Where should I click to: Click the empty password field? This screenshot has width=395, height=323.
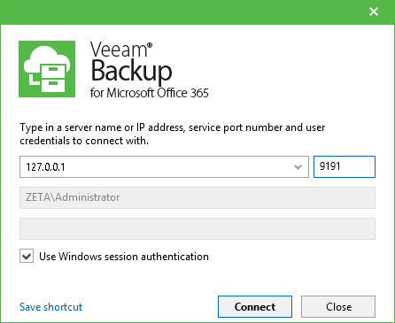click(197, 228)
